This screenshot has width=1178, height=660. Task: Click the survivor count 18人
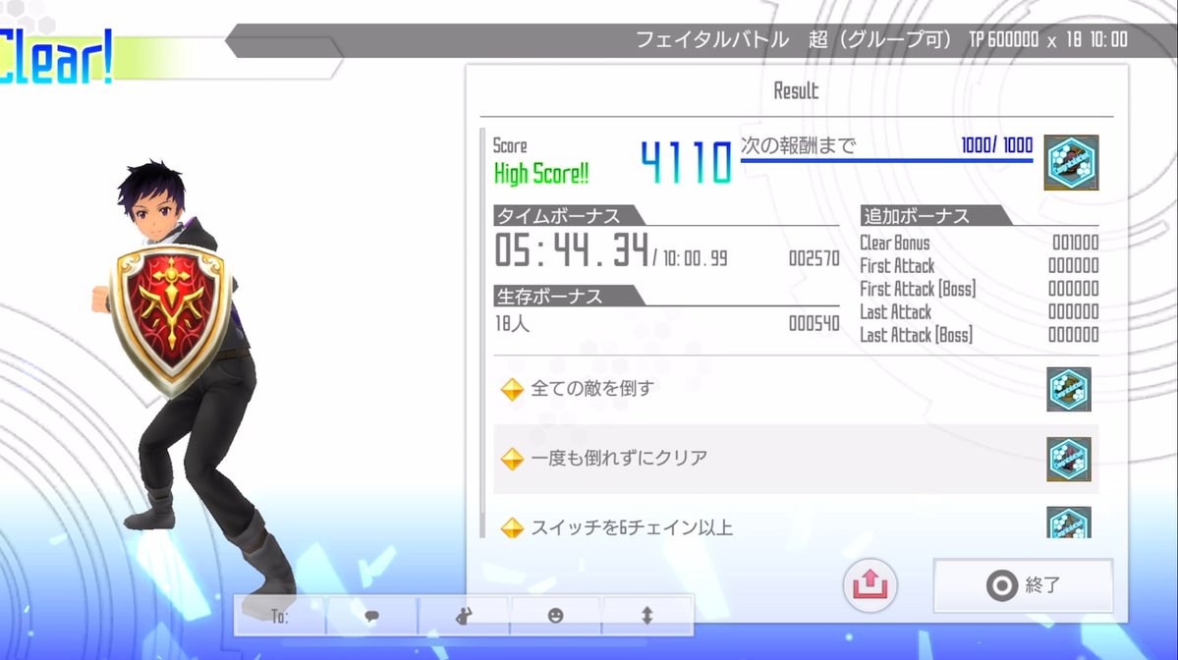point(512,324)
